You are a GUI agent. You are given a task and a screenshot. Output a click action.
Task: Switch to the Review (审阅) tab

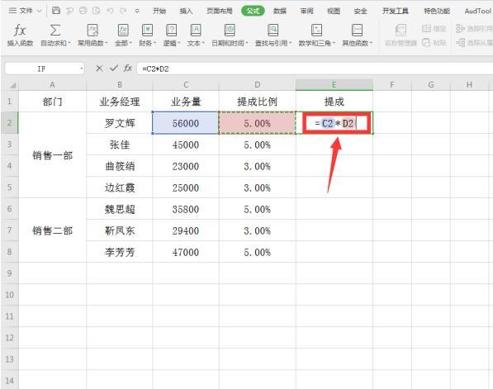tap(306, 11)
